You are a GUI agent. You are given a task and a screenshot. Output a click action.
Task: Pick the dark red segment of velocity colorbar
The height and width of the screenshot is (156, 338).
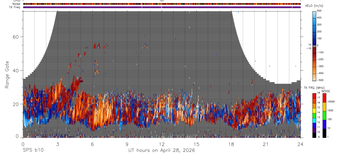click(x=314, y=50)
